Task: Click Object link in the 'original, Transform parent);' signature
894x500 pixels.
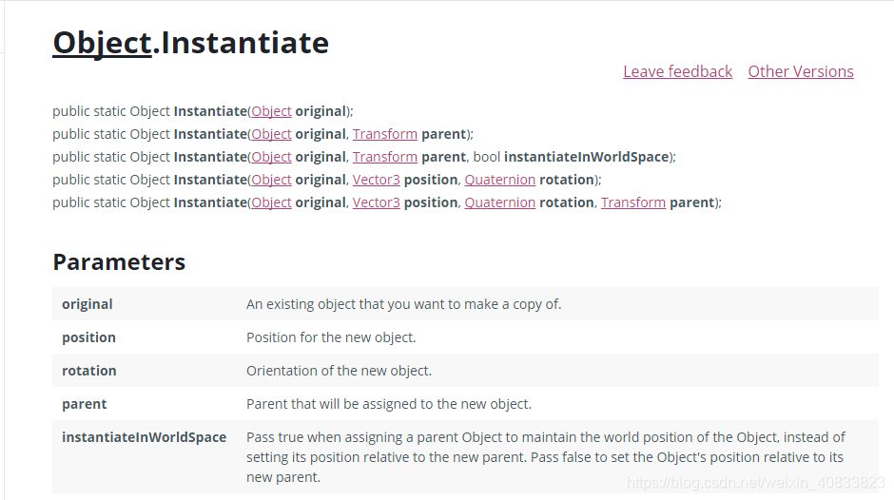Action: [x=271, y=134]
